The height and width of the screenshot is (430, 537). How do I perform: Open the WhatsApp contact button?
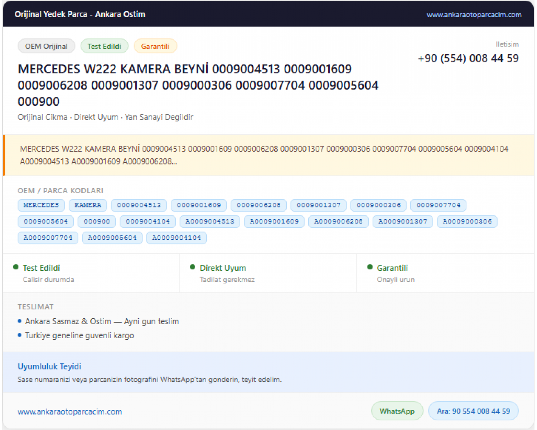coord(397,411)
